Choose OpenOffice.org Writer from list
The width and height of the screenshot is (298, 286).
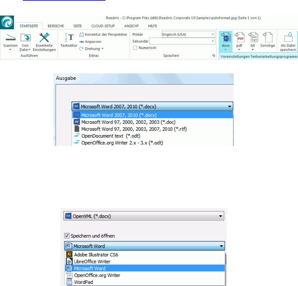pyautogui.click(x=145, y=275)
